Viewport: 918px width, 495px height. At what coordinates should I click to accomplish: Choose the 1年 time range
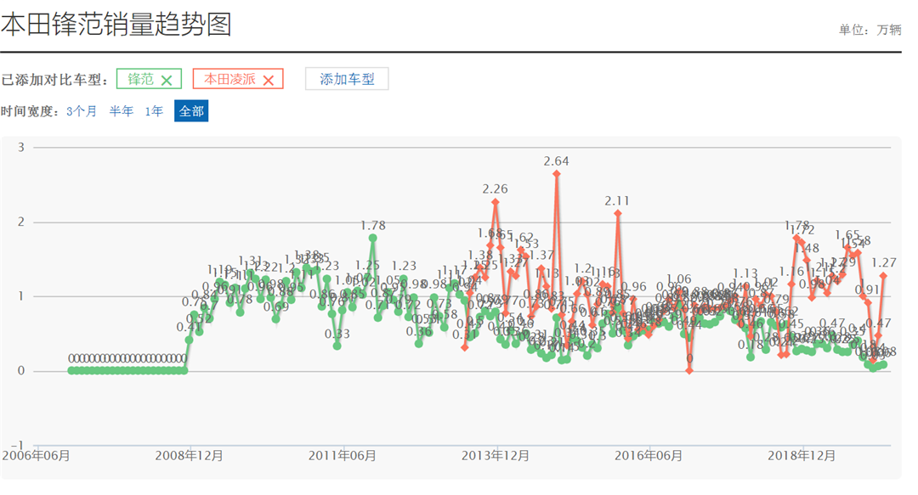[154, 111]
